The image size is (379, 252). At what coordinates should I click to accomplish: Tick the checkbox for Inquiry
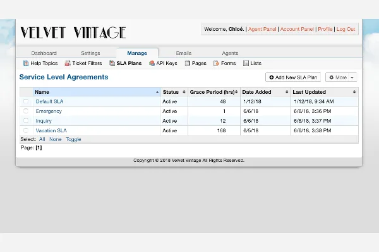pos(26,120)
